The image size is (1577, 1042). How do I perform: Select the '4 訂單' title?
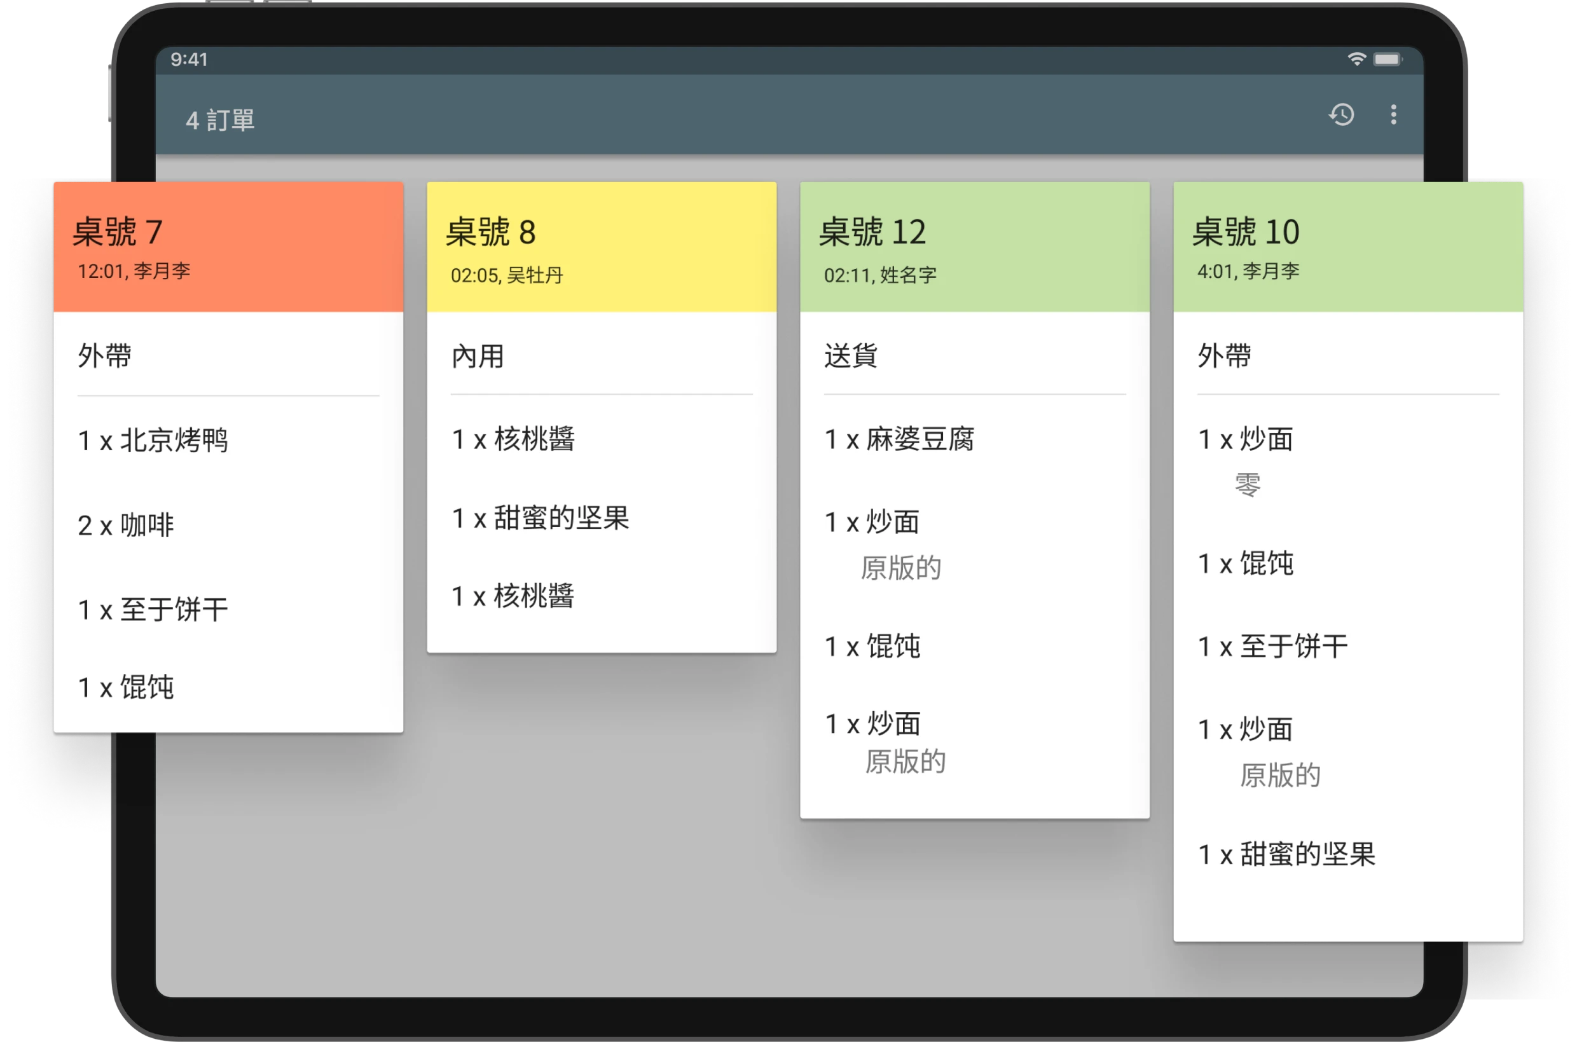click(220, 120)
